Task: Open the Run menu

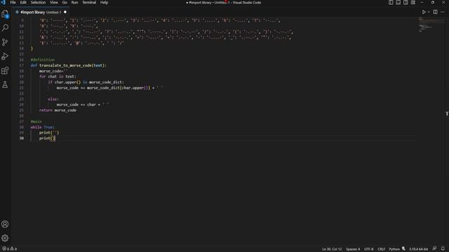Action: pos(74,3)
